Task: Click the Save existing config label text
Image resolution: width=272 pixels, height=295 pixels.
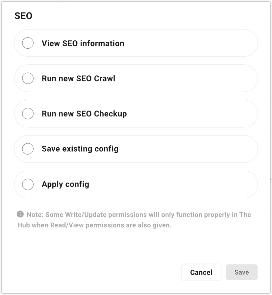Action: click(x=80, y=149)
